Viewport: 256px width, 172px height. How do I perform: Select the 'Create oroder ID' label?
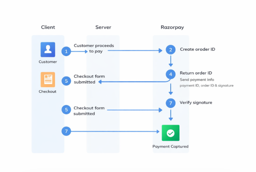point(197,49)
